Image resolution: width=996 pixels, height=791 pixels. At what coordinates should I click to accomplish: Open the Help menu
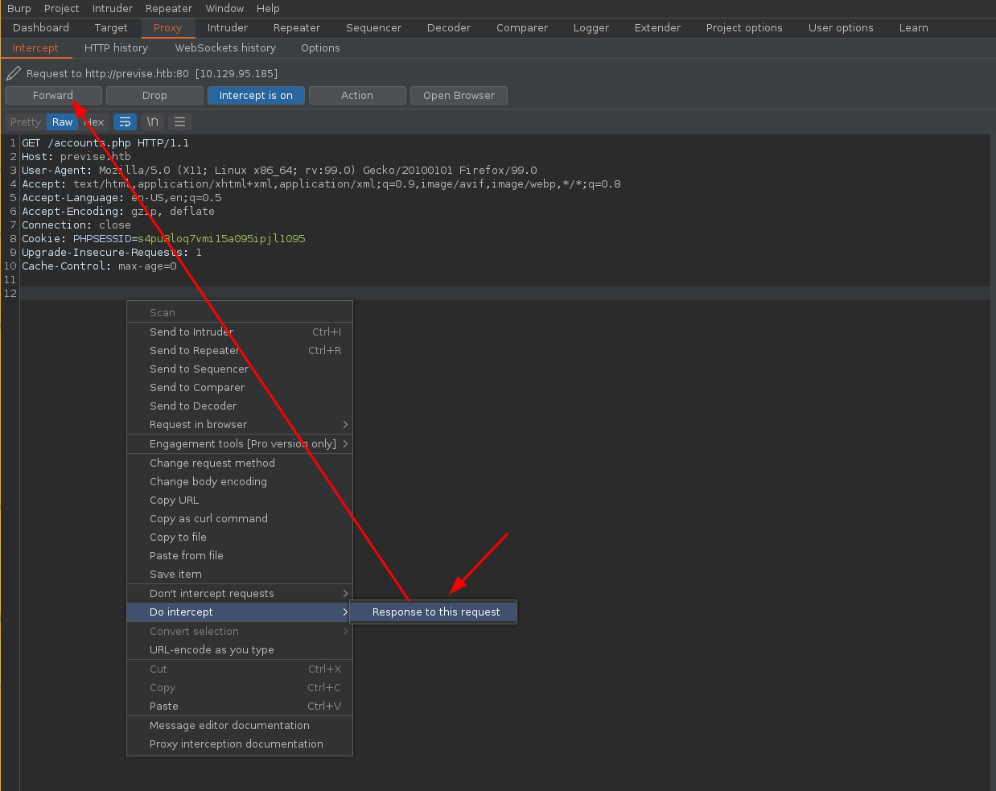pyautogui.click(x=268, y=9)
